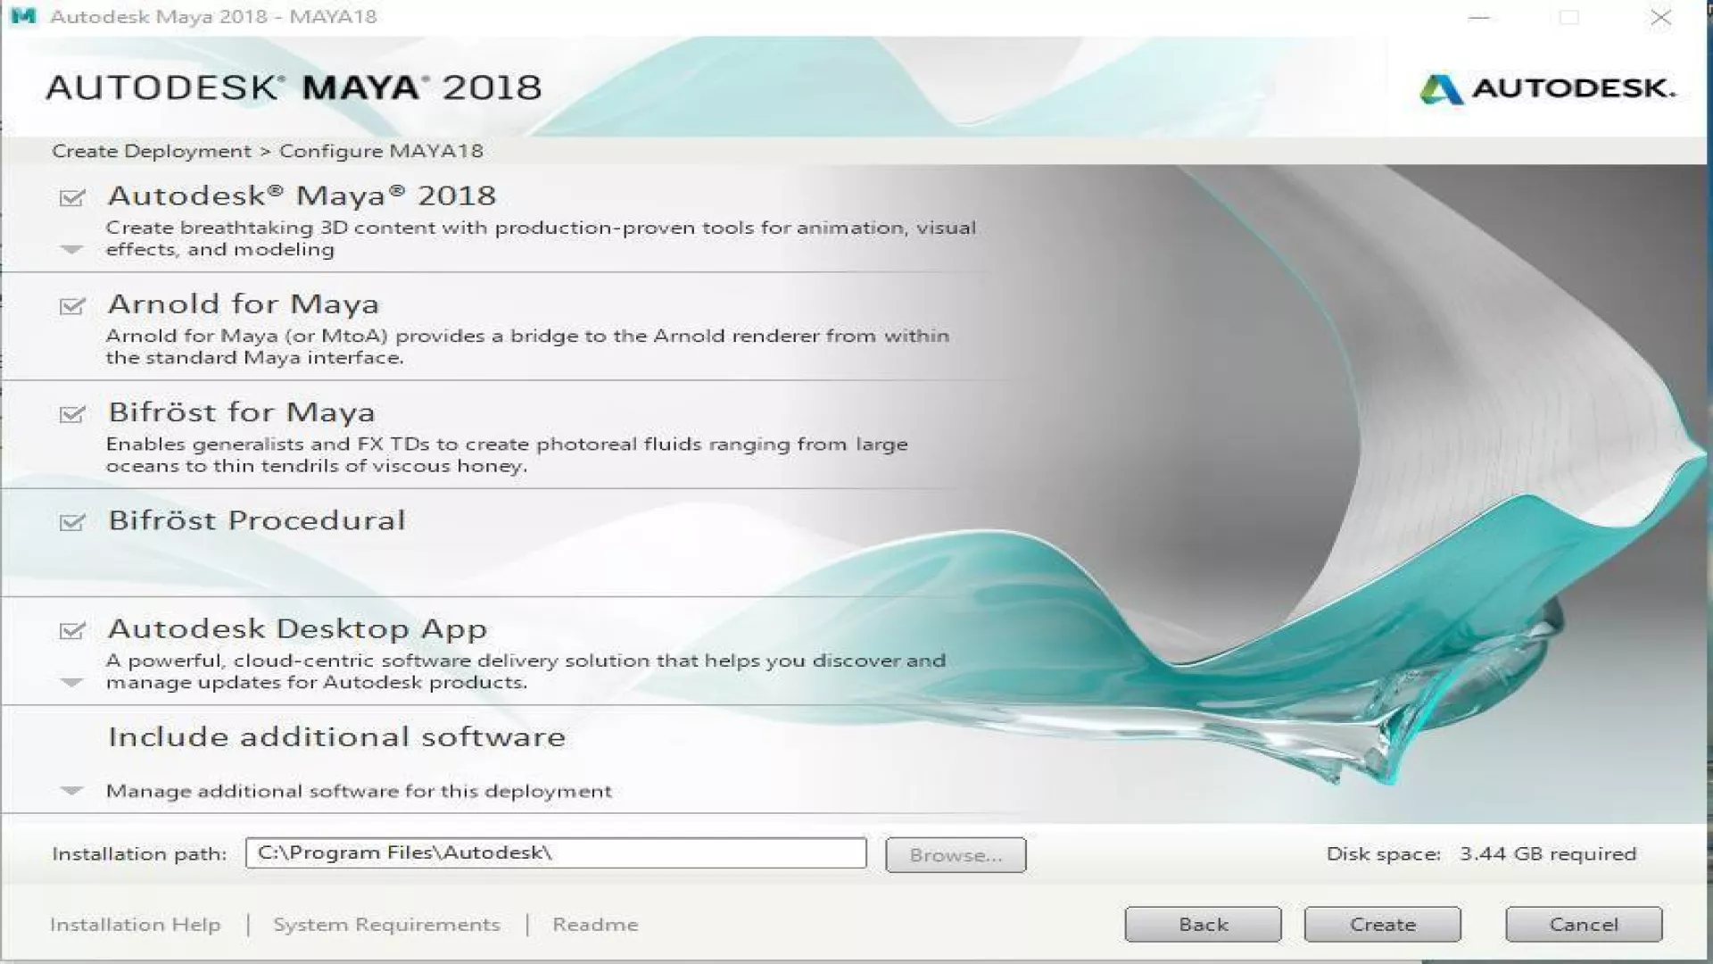Uncheck the Bifröst Procedural component
Image resolution: width=1713 pixels, height=964 pixels.
coord(71,522)
